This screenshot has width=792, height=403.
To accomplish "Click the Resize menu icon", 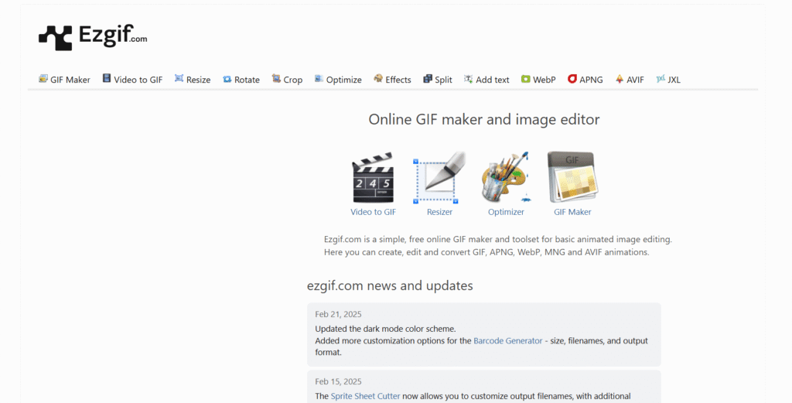I will pos(179,78).
